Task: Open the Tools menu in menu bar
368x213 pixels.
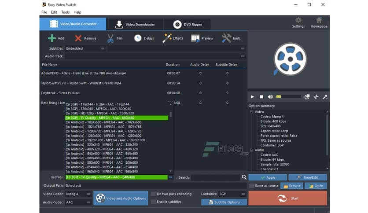Action: [65, 12]
